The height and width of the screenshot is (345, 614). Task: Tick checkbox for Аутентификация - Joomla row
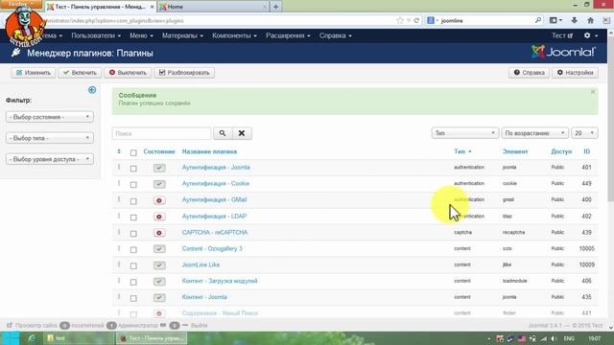133,169
